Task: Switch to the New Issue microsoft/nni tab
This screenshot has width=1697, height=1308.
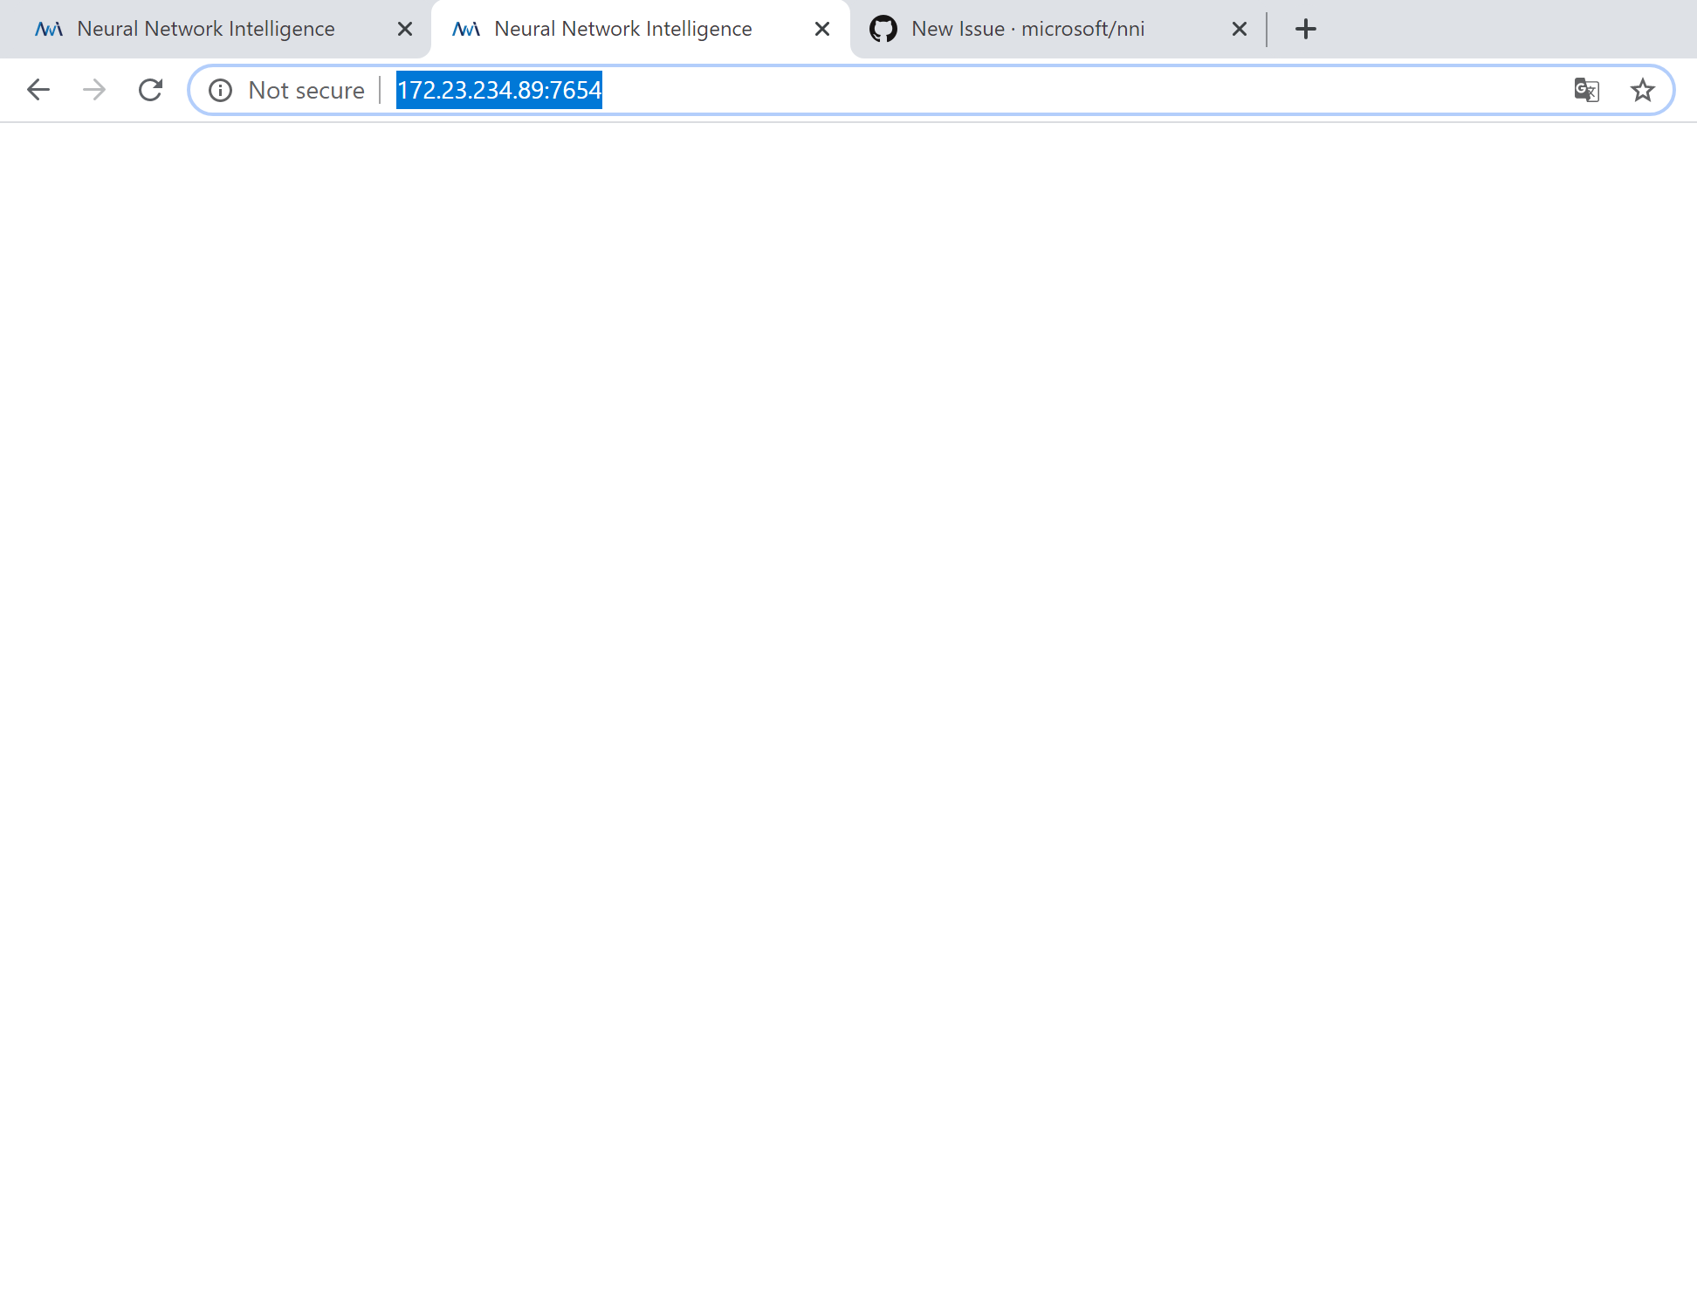Action: 1027,28
